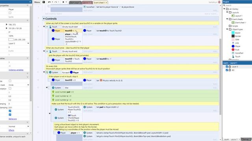252x141 pixels.
Task: Select the Player object icon in Project
Action: coord(233,46)
